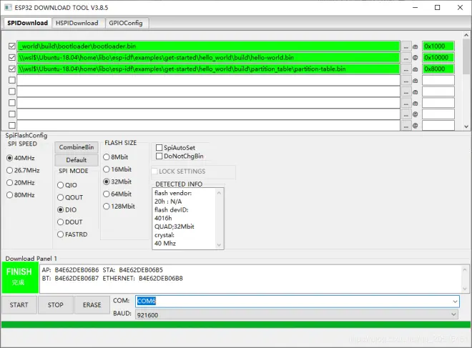Click the AP MAC address B4E62DEB06B6
The width and height of the screenshot is (472, 348).
(x=77, y=270)
